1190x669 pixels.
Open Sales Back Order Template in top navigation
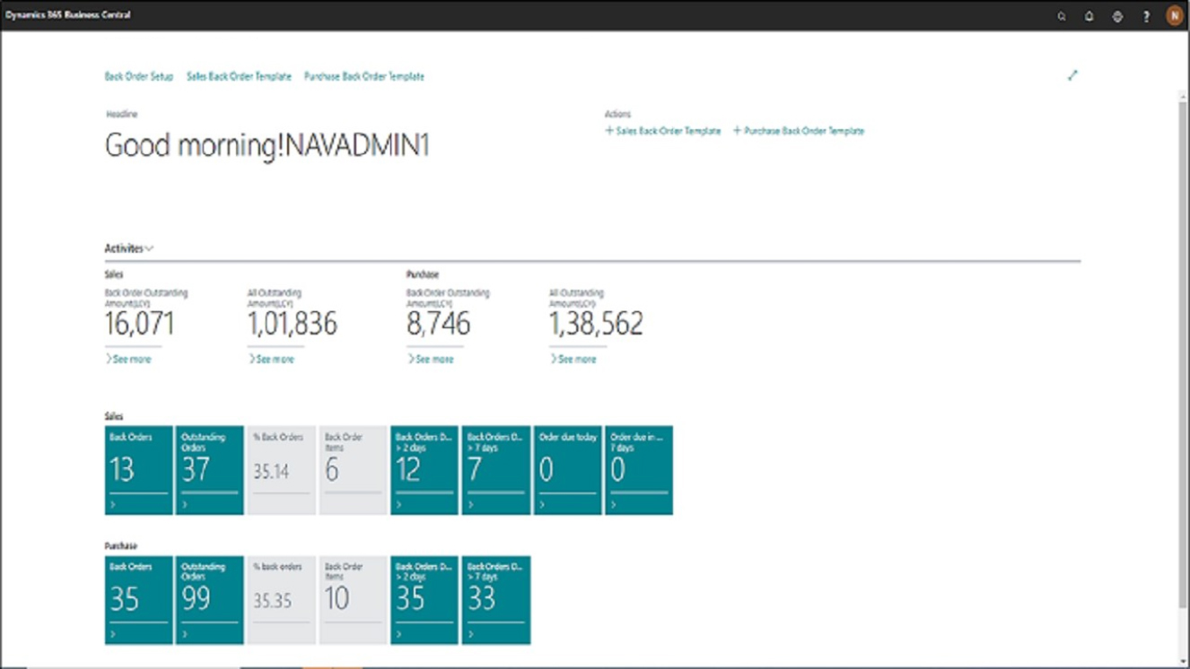[239, 76]
